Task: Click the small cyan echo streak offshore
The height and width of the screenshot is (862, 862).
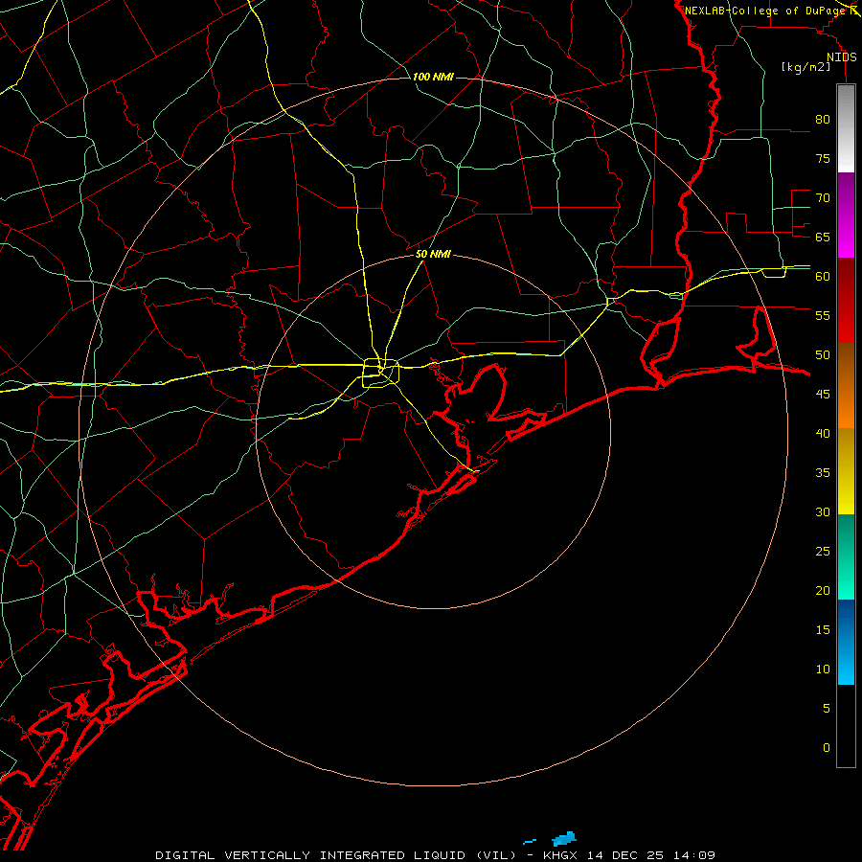Action: coord(530,842)
